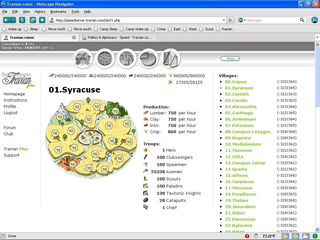Click the browser Forward arrow button

12,20
